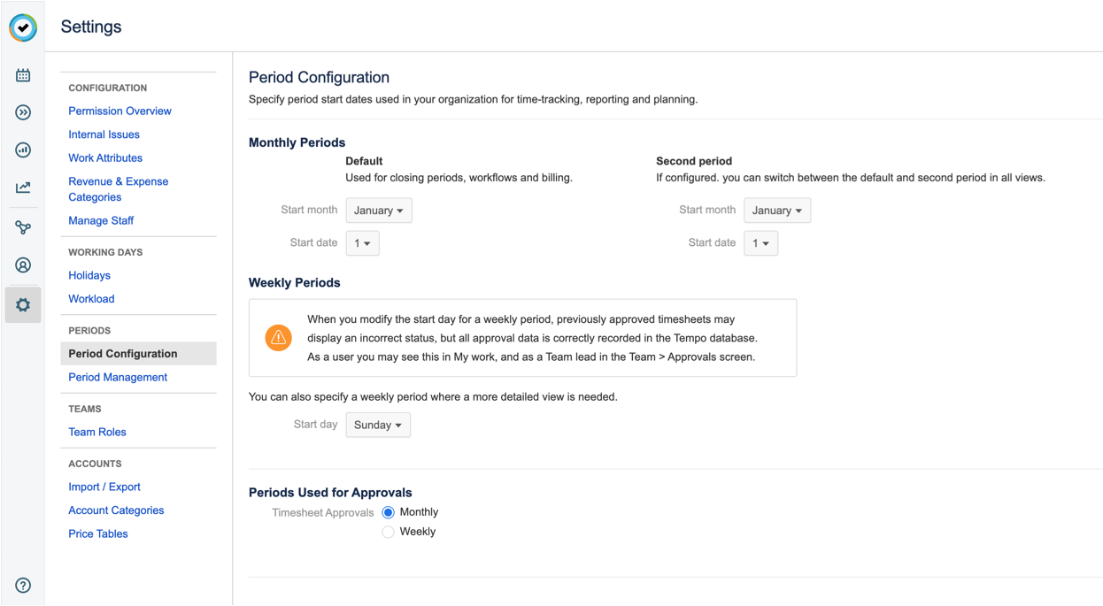This screenshot has width=1103, height=606.
Task: Select Monthly timesheet approvals radio button
Action: pos(388,512)
